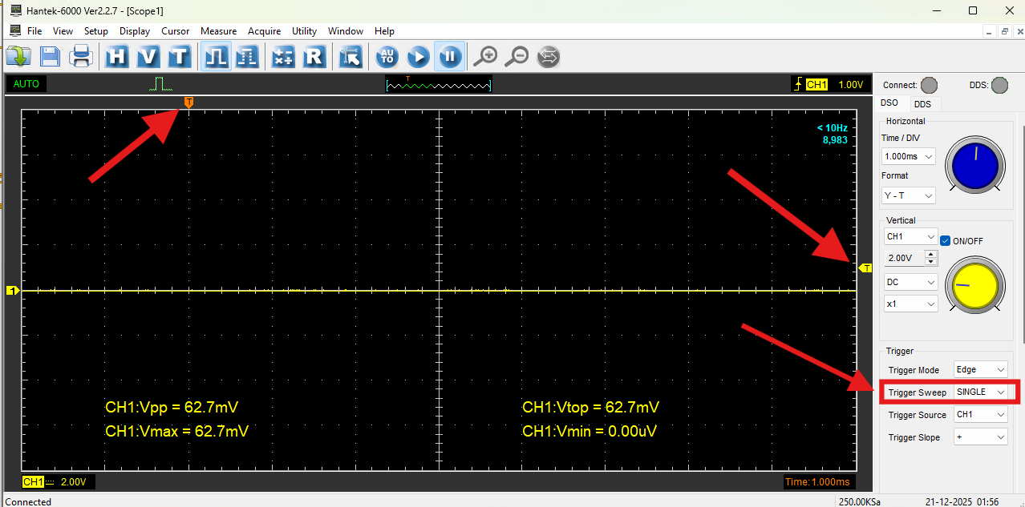
Task: Open the x1 probe attenuation dropdown
Action: tap(910, 304)
